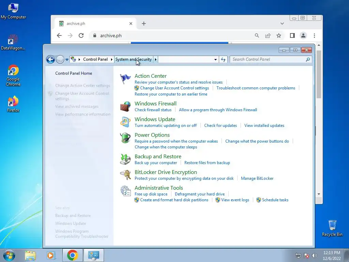Close the archive.ph tab

click(131, 24)
